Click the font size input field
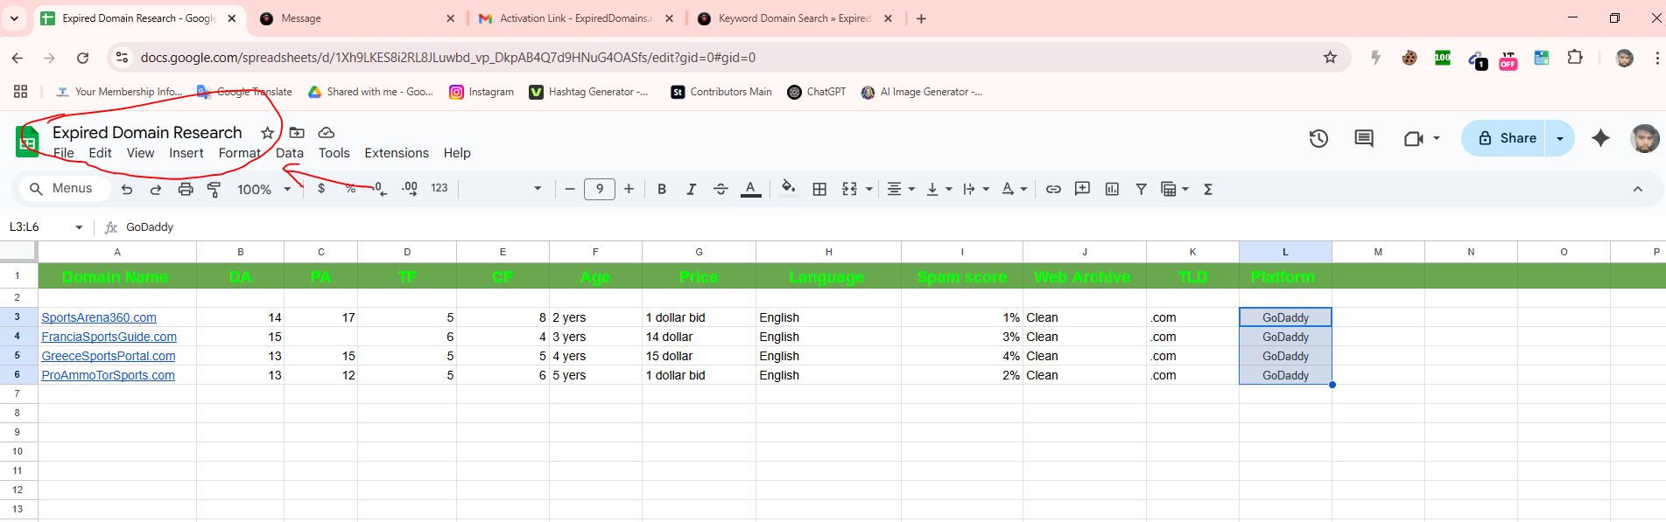The image size is (1666, 522). pyautogui.click(x=599, y=189)
